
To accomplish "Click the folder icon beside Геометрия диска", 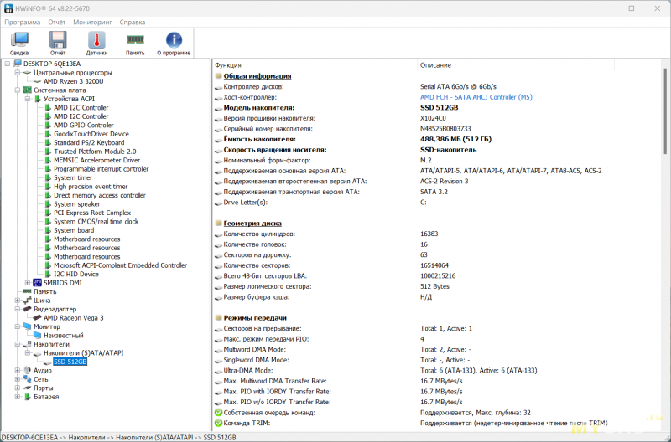I will point(218,224).
